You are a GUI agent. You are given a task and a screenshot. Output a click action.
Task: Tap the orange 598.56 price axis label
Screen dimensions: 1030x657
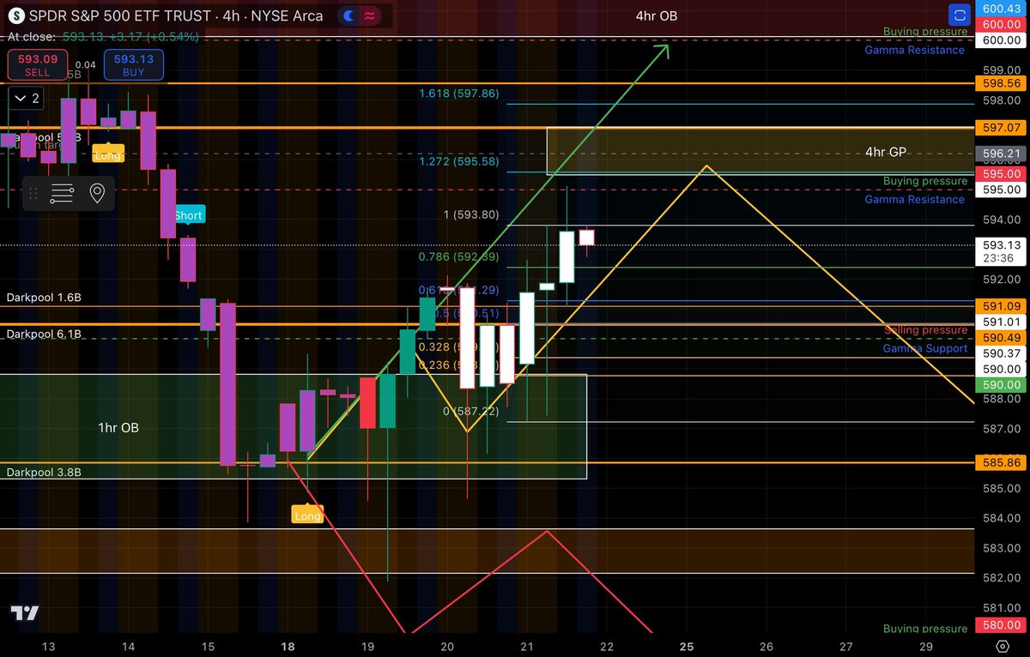pos(1001,83)
